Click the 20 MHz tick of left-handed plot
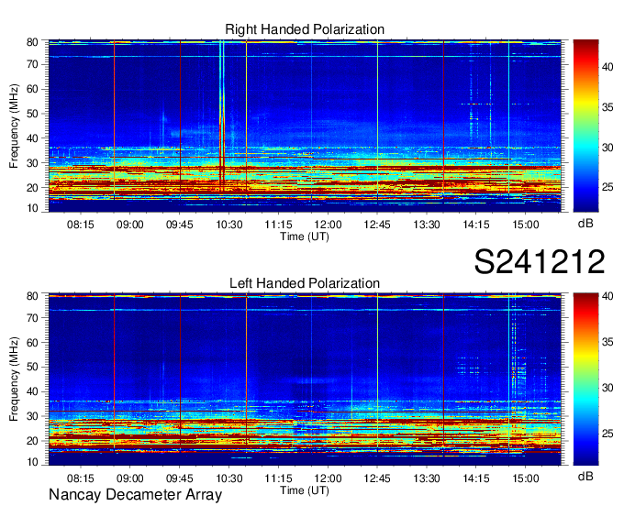The width and height of the screenshot is (624, 506). coord(32,441)
